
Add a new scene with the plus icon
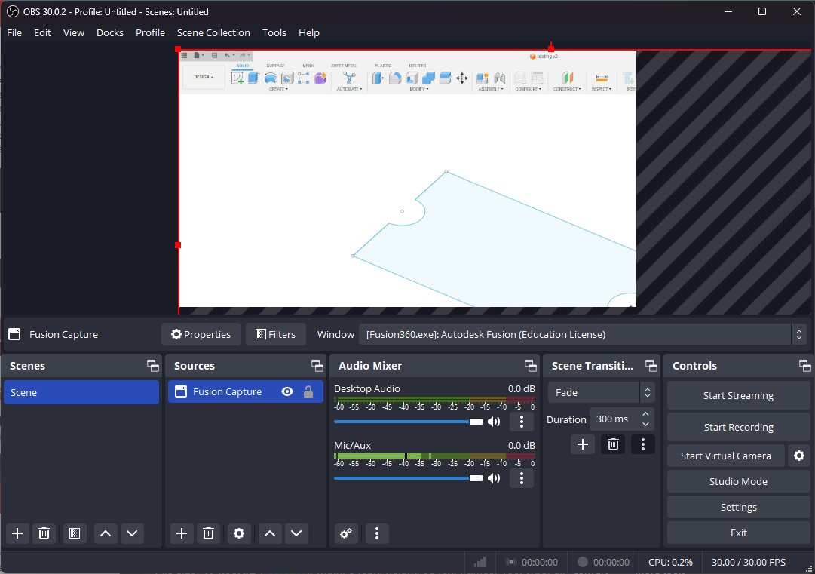click(x=17, y=533)
